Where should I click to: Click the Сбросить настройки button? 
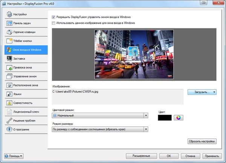202,141
